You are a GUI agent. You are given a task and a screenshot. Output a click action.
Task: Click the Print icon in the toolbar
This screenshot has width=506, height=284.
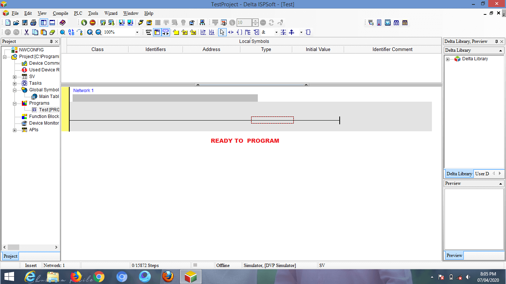pyautogui.click(x=33, y=23)
